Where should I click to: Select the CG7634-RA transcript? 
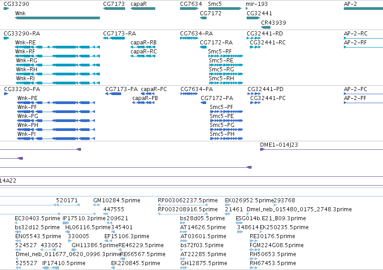189,38
